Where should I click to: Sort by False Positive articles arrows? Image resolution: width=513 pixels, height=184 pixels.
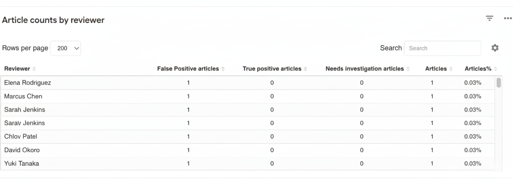tap(223, 69)
